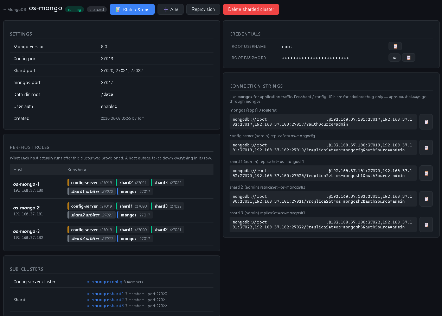Open the os-mongo-shard3 link

point(105,306)
